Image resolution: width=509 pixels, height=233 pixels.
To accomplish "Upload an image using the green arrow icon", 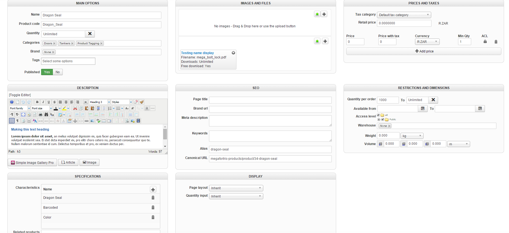I will point(317,14).
